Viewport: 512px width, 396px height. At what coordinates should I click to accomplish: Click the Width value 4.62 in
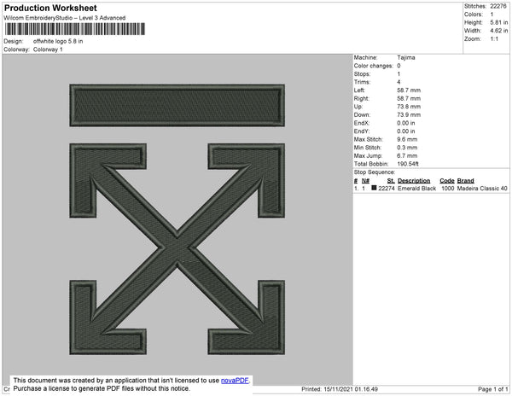(x=498, y=31)
